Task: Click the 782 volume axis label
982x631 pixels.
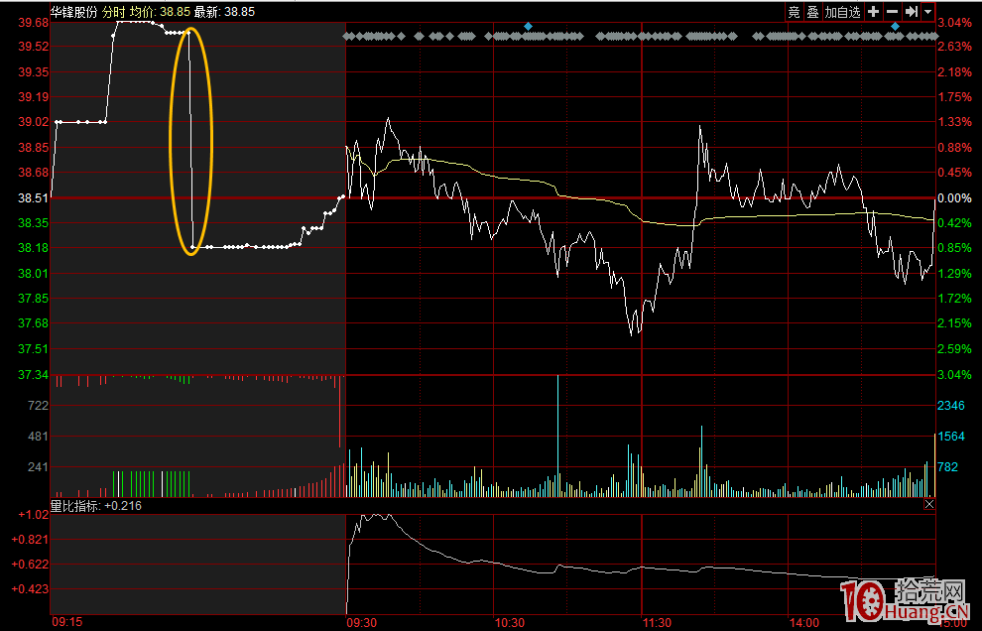Action: click(x=947, y=467)
